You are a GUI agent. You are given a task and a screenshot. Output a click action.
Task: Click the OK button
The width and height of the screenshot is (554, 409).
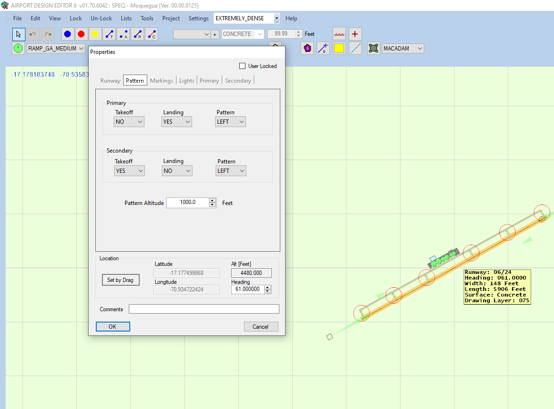click(113, 327)
